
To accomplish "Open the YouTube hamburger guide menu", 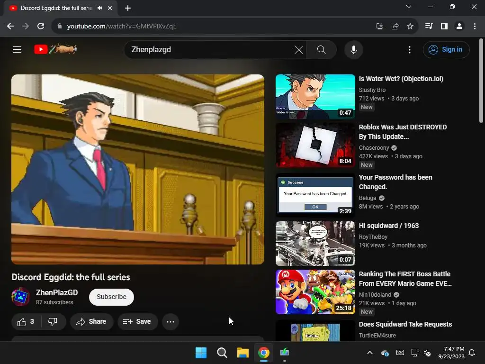I will [x=17, y=49].
